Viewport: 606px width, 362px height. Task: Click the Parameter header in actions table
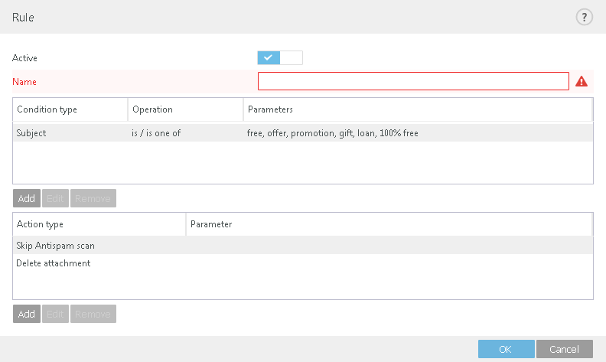389,224
